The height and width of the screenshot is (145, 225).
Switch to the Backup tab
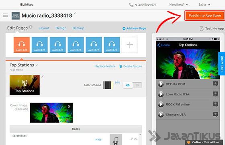pos(78,28)
